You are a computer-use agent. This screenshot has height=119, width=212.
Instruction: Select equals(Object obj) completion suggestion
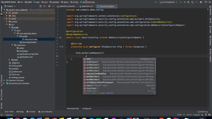pyautogui.click(x=119, y=85)
